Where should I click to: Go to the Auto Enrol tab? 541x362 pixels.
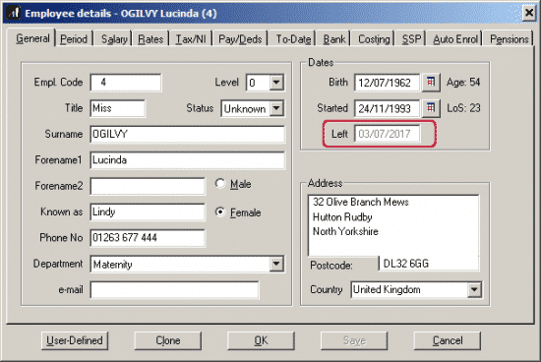click(x=455, y=39)
